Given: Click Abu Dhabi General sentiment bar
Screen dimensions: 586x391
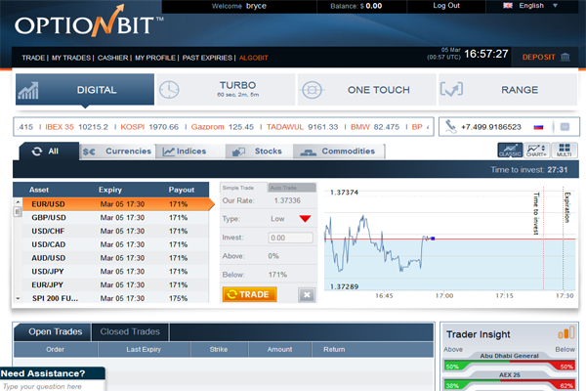Looking at the screenshot, I should [x=510, y=367].
